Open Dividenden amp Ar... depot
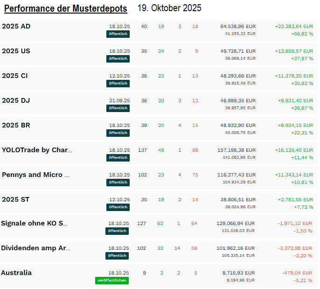Image resolution: width=320 pixels, height=289 pixels. pyautogui.click(x=35, y=248)
